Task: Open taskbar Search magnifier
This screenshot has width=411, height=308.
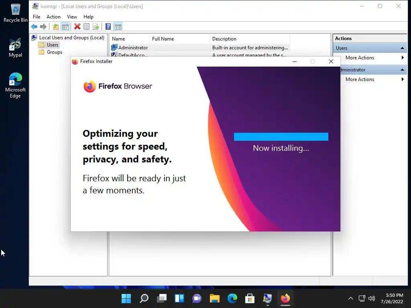Action: (x=144, y=298)
